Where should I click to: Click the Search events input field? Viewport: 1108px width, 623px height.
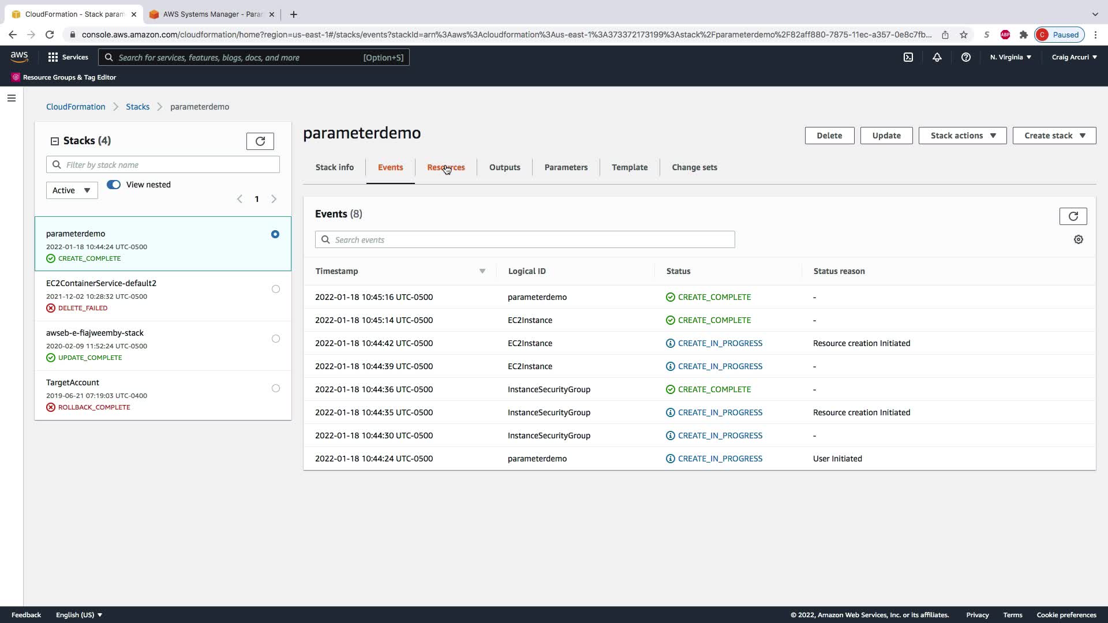click(x=525, y=239)
